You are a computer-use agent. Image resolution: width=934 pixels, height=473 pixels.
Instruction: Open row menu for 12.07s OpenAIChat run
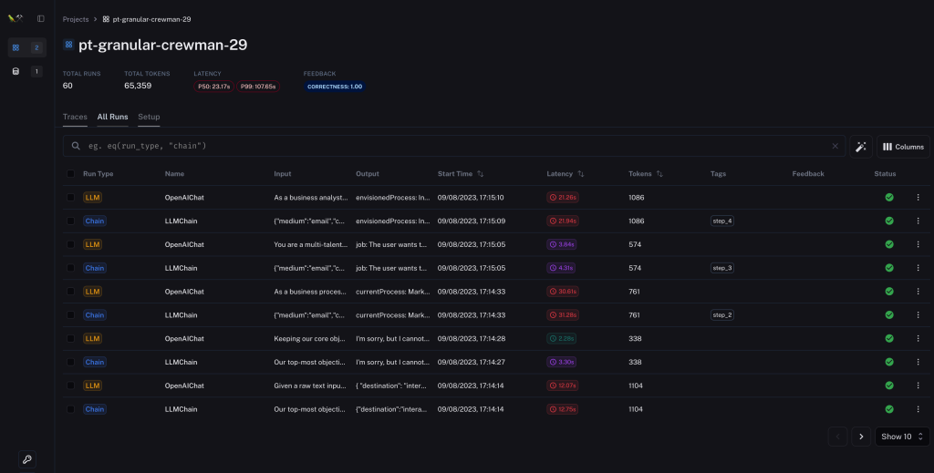point(918,385)
